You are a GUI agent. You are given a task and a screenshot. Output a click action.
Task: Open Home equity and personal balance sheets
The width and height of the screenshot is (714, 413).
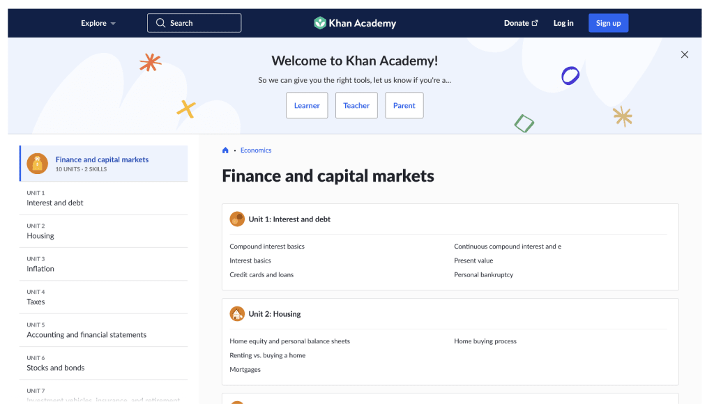click(x=289, y=341)
